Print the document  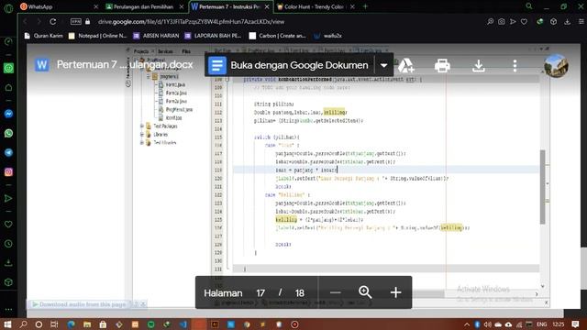[442, 66]
